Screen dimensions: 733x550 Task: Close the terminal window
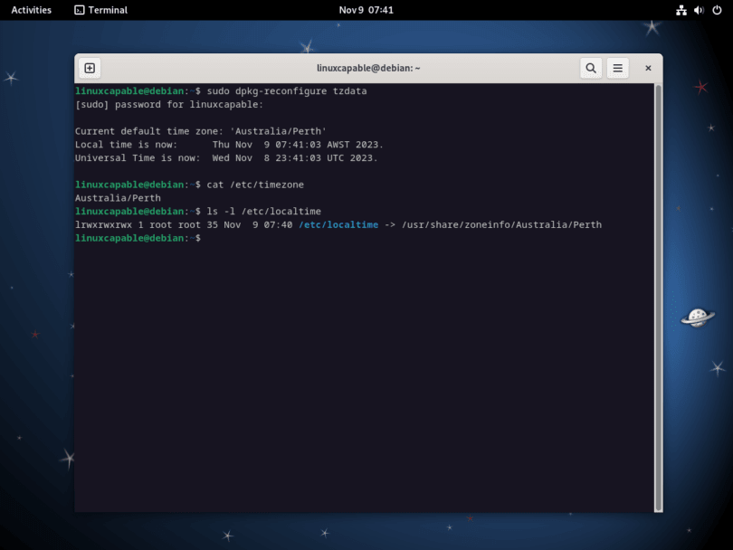[x=648, y=68]
